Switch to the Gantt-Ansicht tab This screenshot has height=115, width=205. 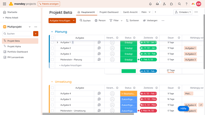130,12
